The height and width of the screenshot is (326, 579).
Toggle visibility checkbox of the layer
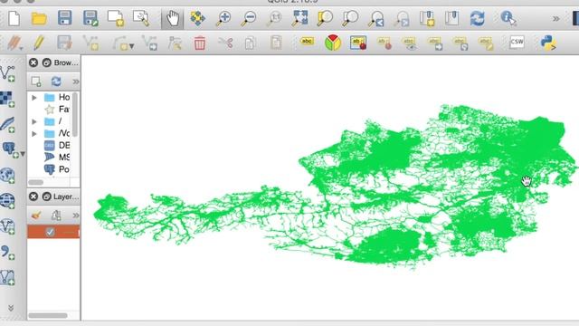click(x=50, y=232)
